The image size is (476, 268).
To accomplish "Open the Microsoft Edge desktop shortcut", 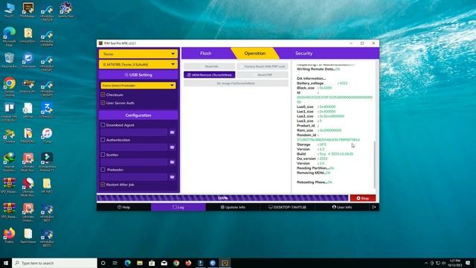I will click(x=9, y=37).
